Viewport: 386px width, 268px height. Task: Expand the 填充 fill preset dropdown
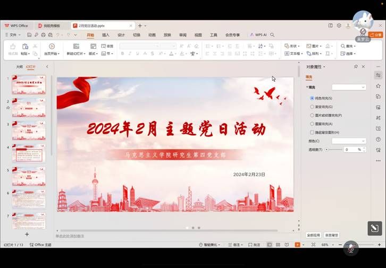349,87
